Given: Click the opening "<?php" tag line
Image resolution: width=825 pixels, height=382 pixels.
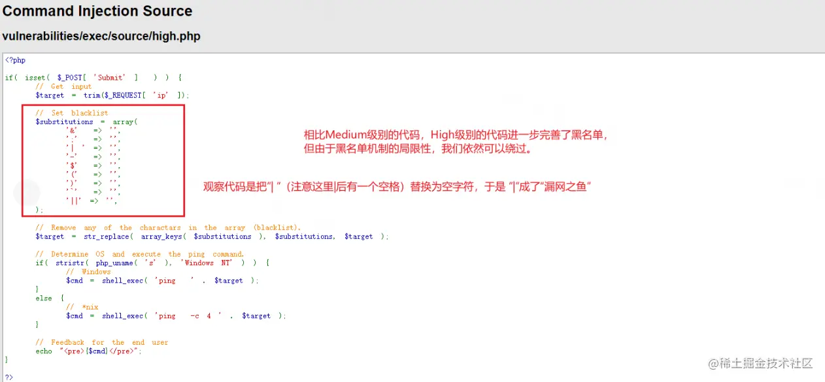Looking at the screenshot, I should pyautogui.click(x=15, y=60).
